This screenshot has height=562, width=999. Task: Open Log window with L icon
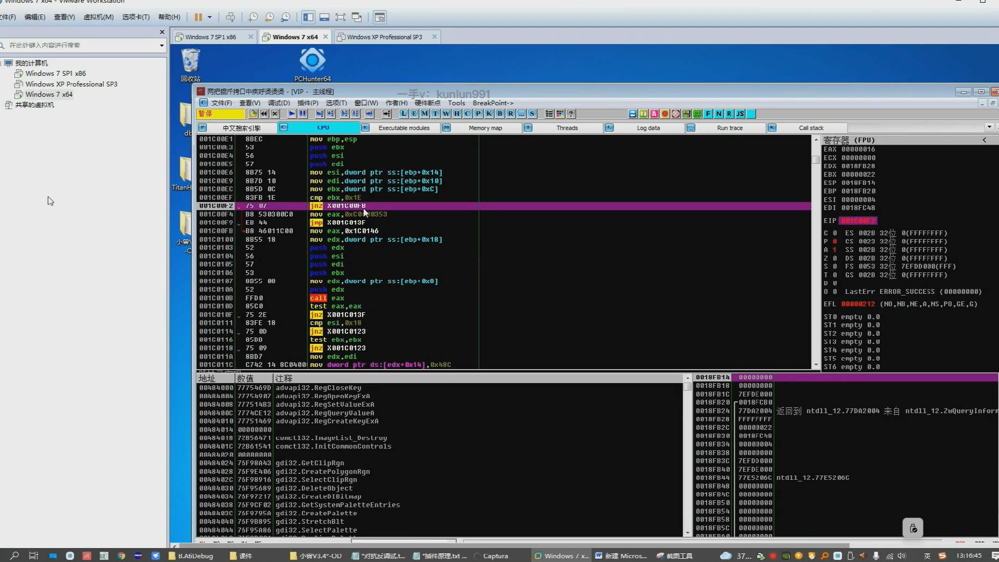[x=404, y=114]
